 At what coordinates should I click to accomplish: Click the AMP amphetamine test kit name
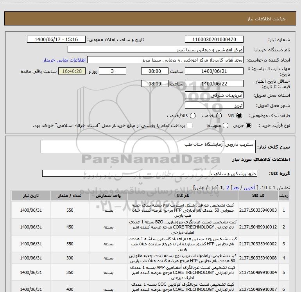click(x=183, y=272)
